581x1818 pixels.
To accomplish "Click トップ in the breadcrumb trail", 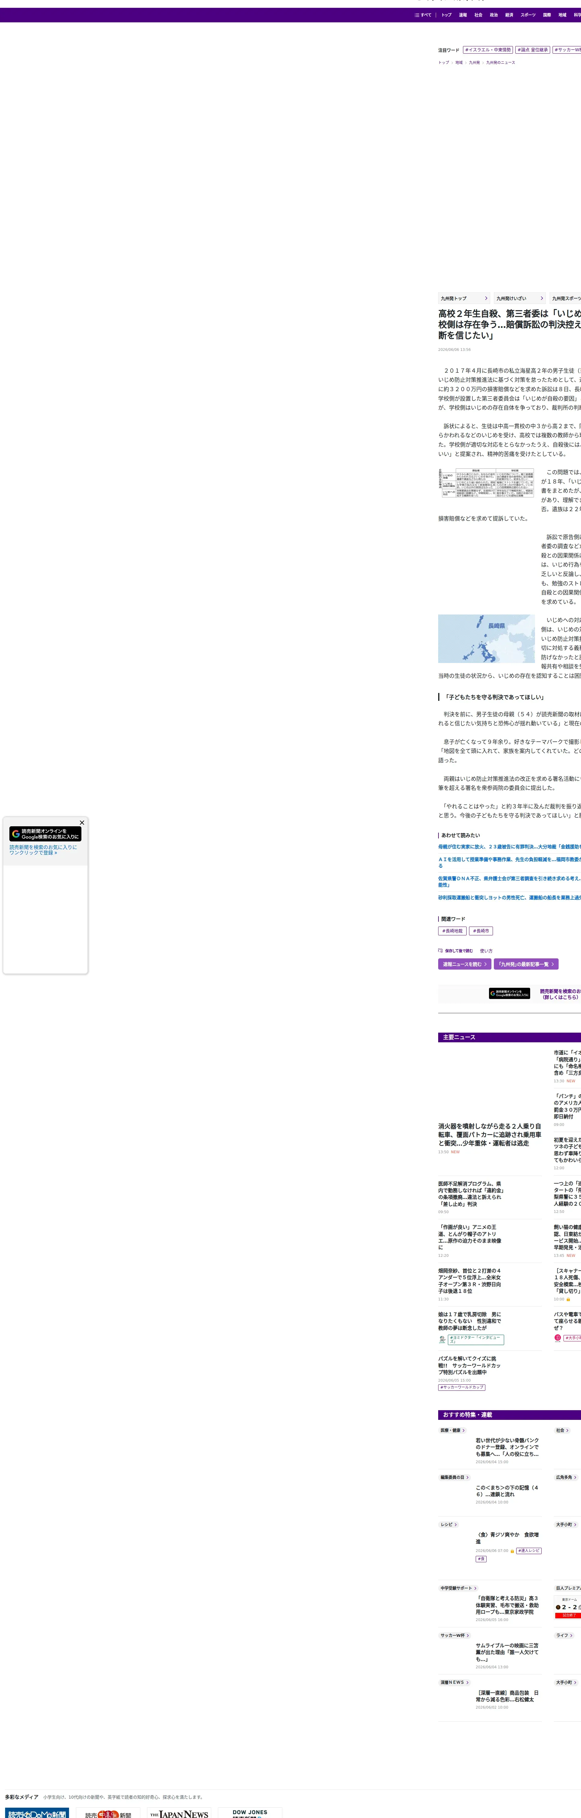I will 444,63.
